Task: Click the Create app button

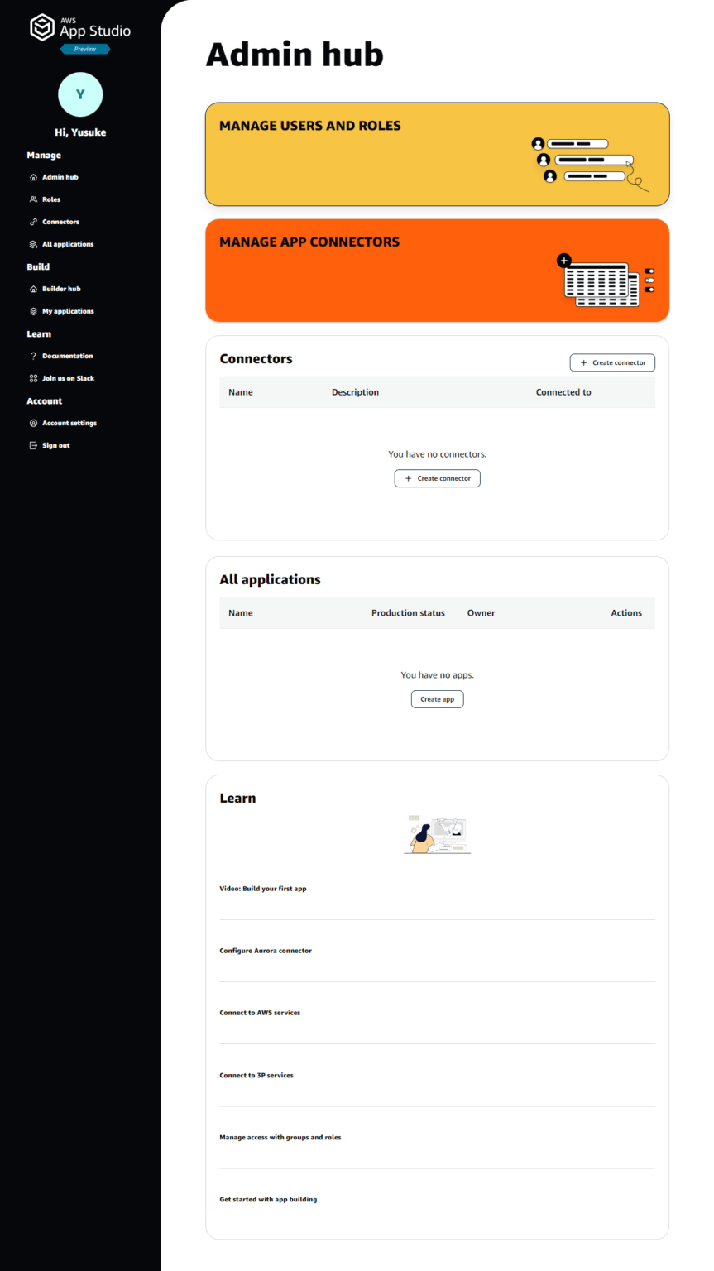Action: pyautogui.click(x=437, y=698)
